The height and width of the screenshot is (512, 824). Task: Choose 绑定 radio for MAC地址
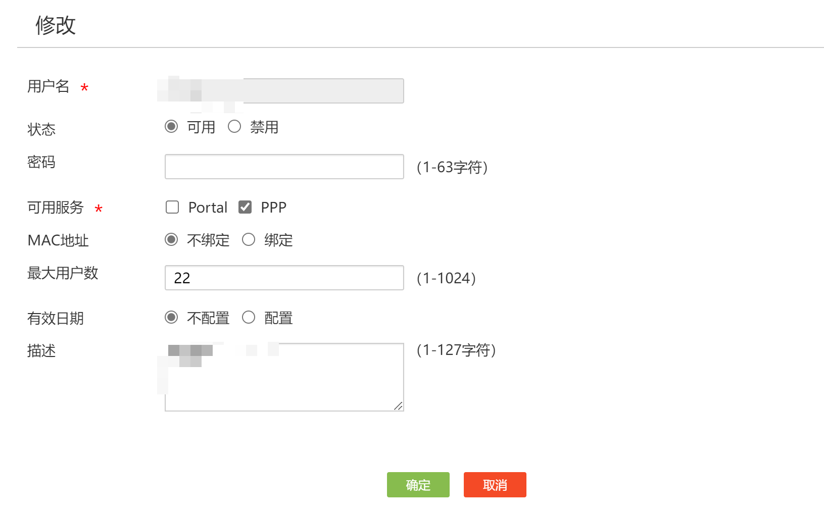point(249,239)
